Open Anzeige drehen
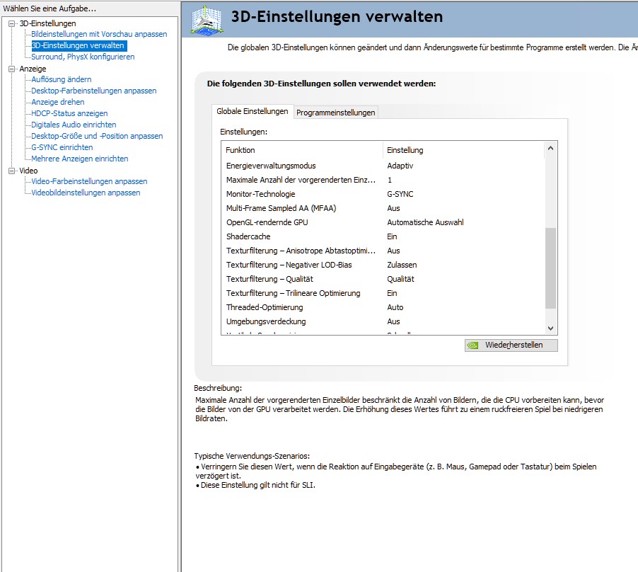This screenshot has width=638, height=572. [58, 102]
